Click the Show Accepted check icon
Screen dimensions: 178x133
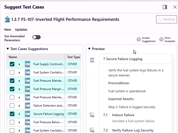pos(161,39)
